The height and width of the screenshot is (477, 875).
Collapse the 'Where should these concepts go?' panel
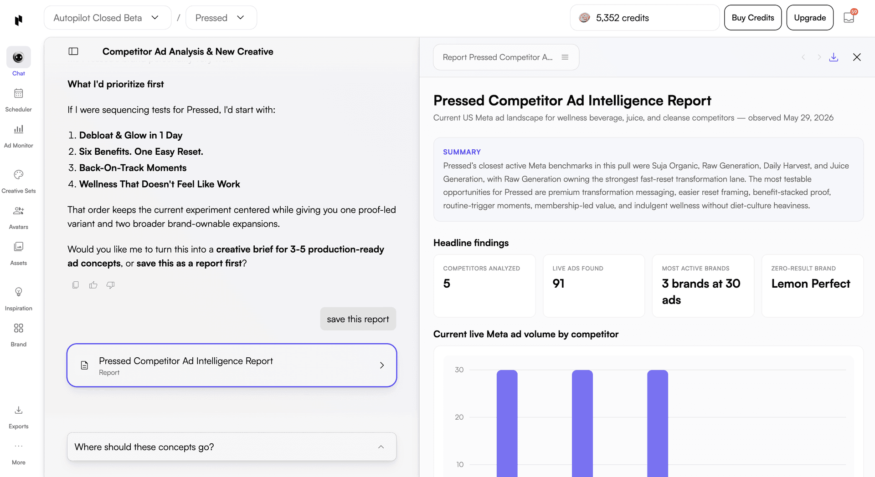[x=381, y=447]
